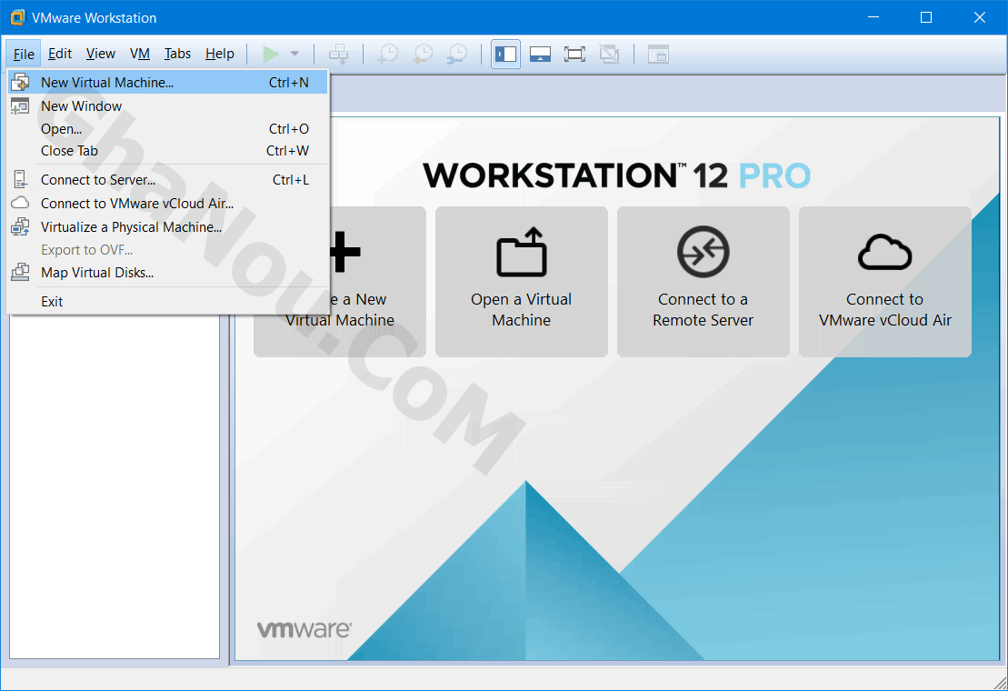Click the VMware Workstation title bar icon
Screen dimensions: 1008x691
coord(17,17)
